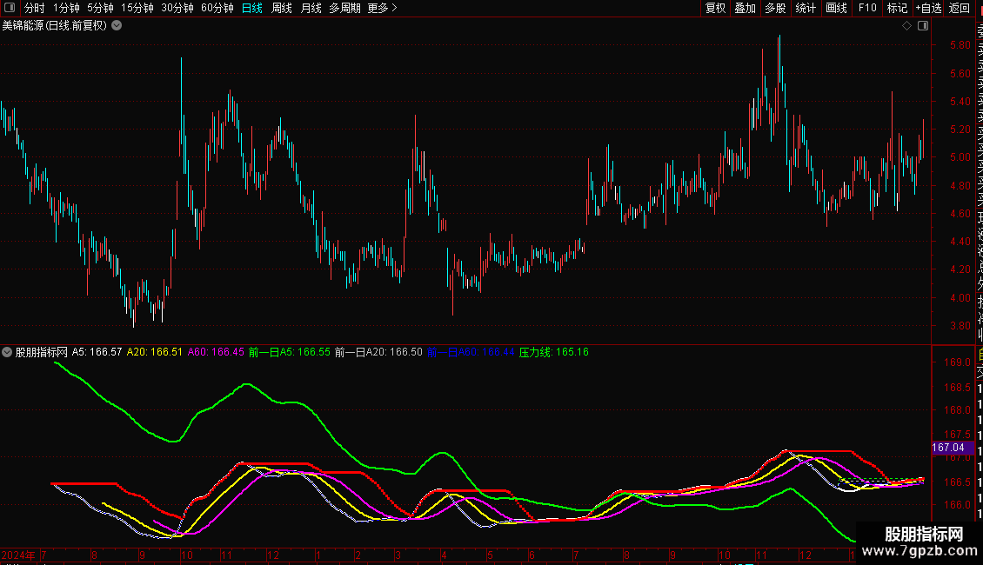Click the 叠加 overlay button

[746, 8]
